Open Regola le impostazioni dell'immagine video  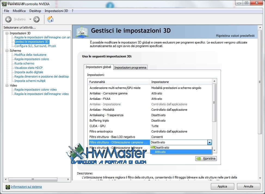click(x=42, y=94)
